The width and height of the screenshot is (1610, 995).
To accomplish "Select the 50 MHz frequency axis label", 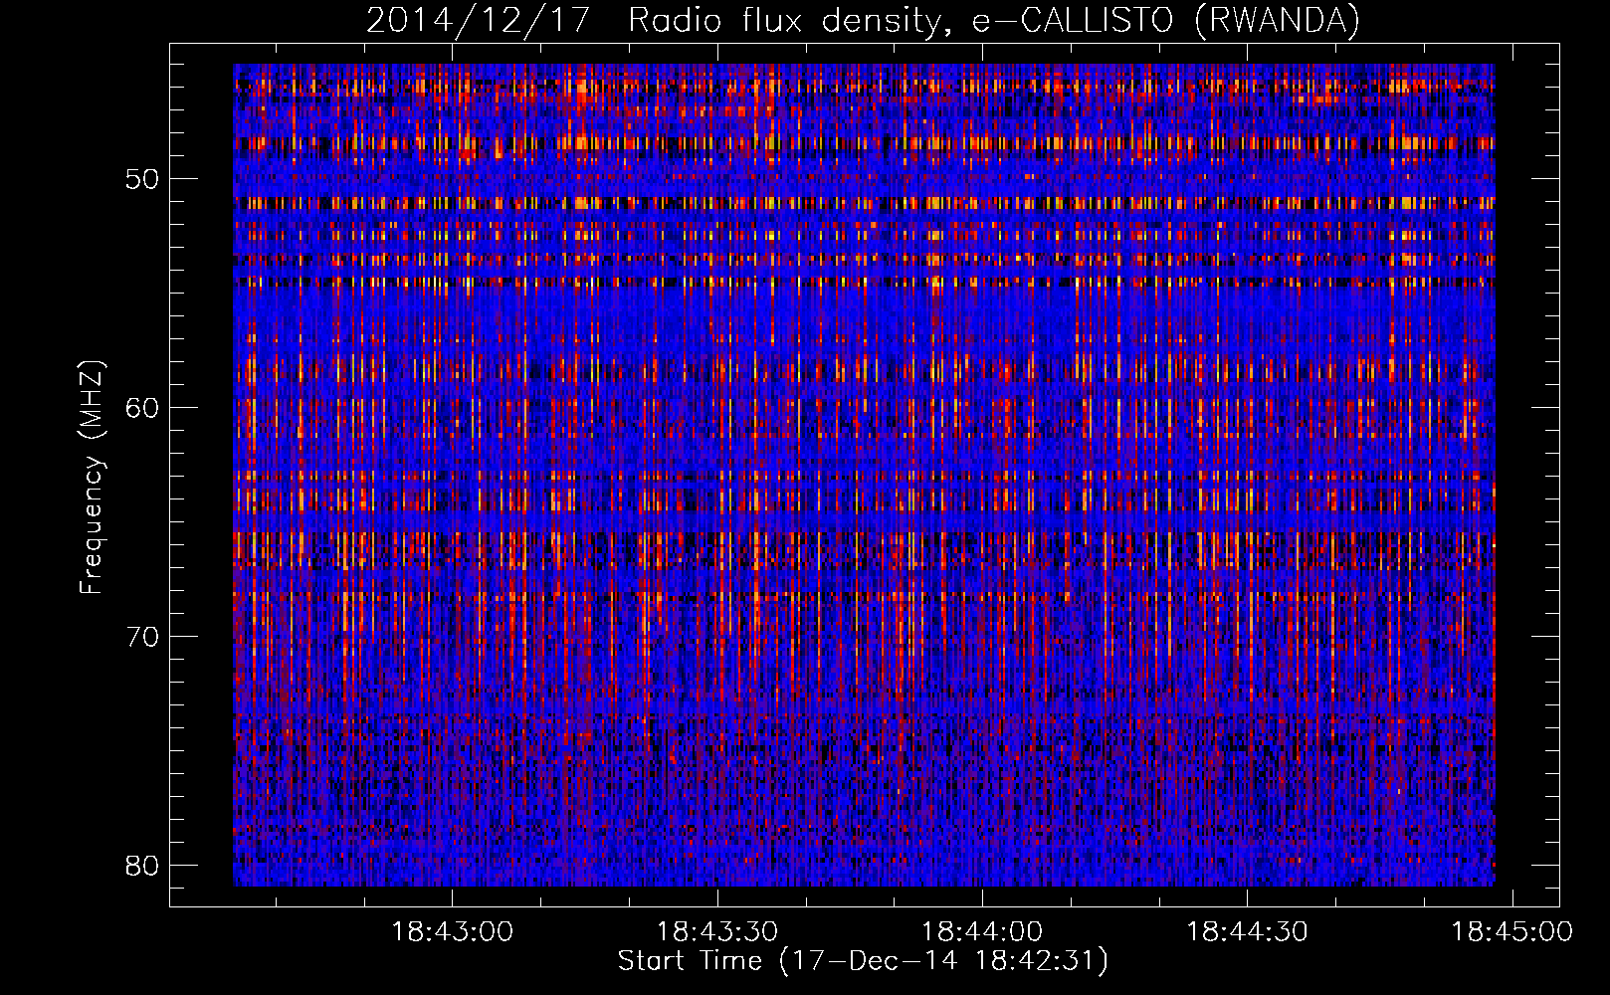I will click(143, 179).
